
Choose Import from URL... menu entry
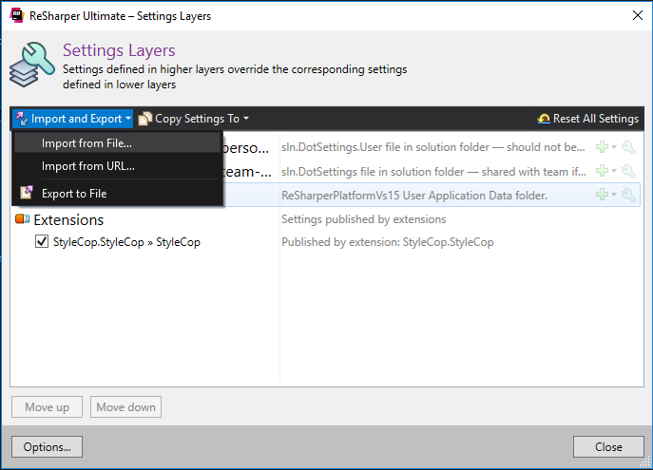tap(117, 166)
